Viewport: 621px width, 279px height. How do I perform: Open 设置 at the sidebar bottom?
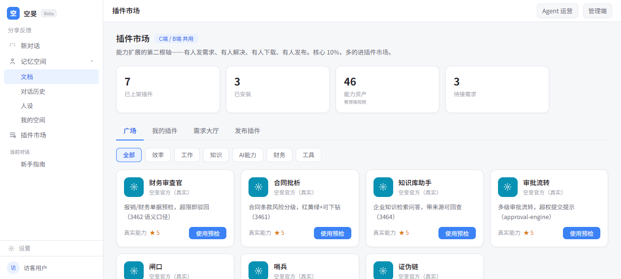coord(51,249)
